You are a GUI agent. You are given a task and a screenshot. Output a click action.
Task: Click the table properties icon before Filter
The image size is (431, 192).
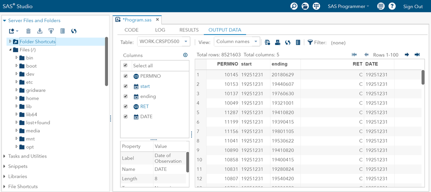pos(298,42)
